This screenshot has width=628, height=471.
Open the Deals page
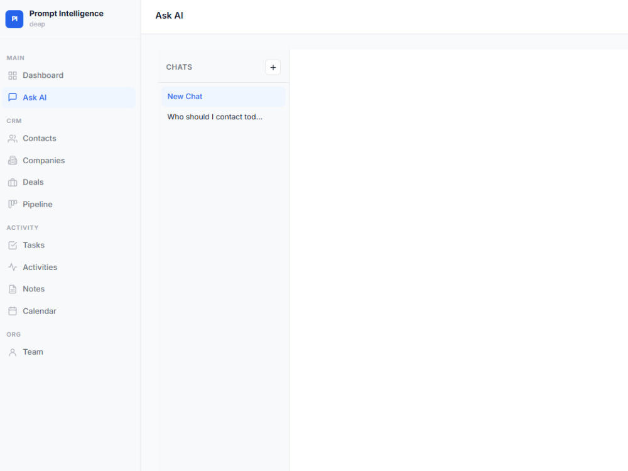[68, 182]
